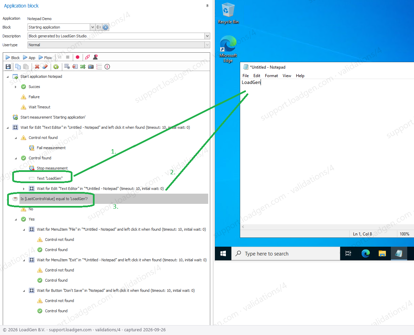The image size is (414, 335).
Task: Open the Help menu in Notepad
Action: pyautogui.click(x=300, y=76)
